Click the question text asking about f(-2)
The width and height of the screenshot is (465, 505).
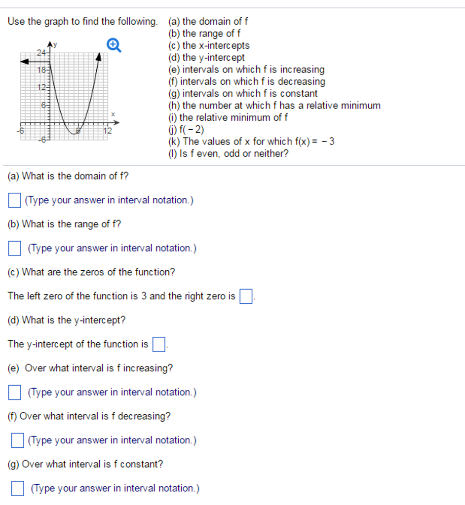point(187,129)
